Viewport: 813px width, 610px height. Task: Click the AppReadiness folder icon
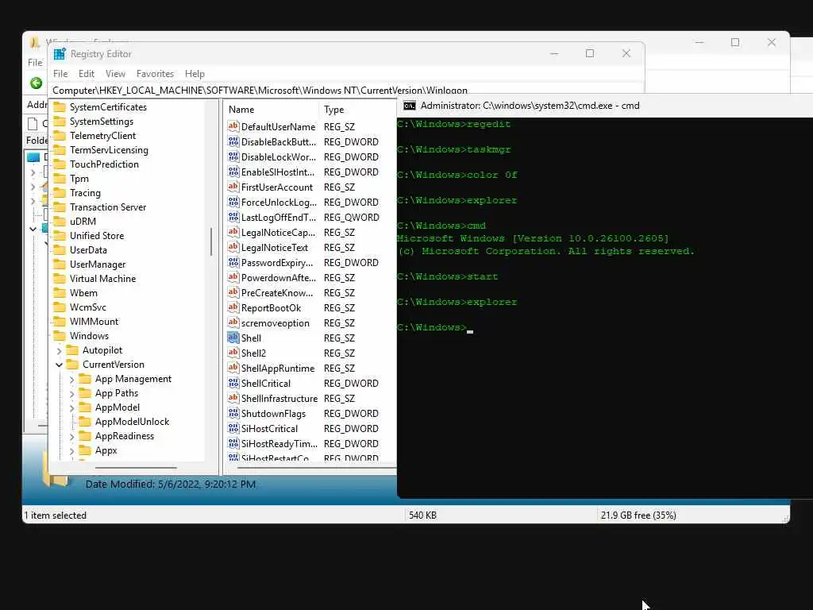click(x=85, y=436)
